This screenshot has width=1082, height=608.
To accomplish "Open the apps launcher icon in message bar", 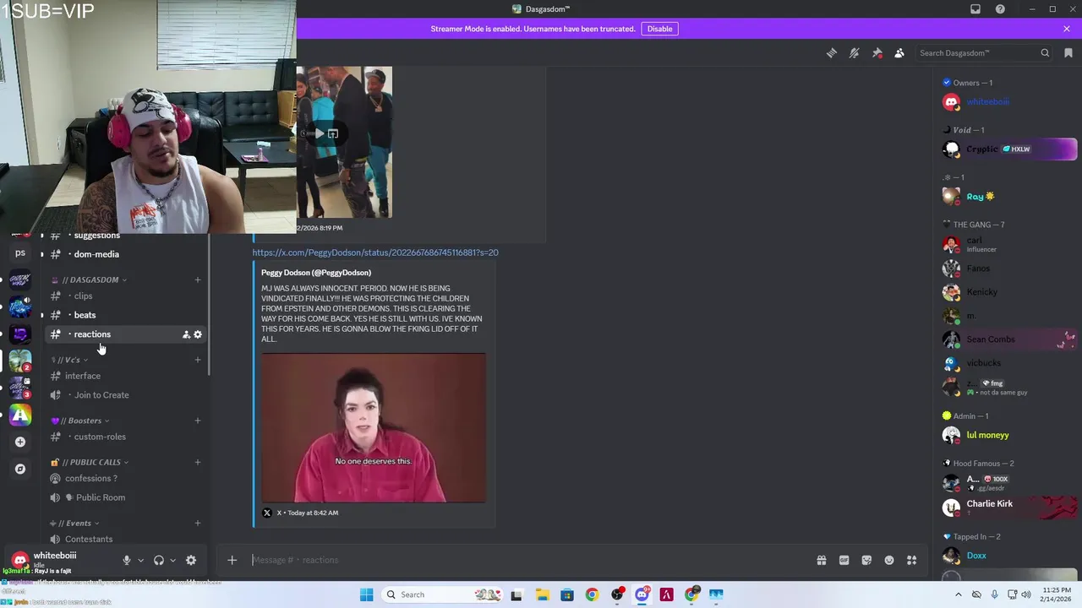I will [912, 560].
